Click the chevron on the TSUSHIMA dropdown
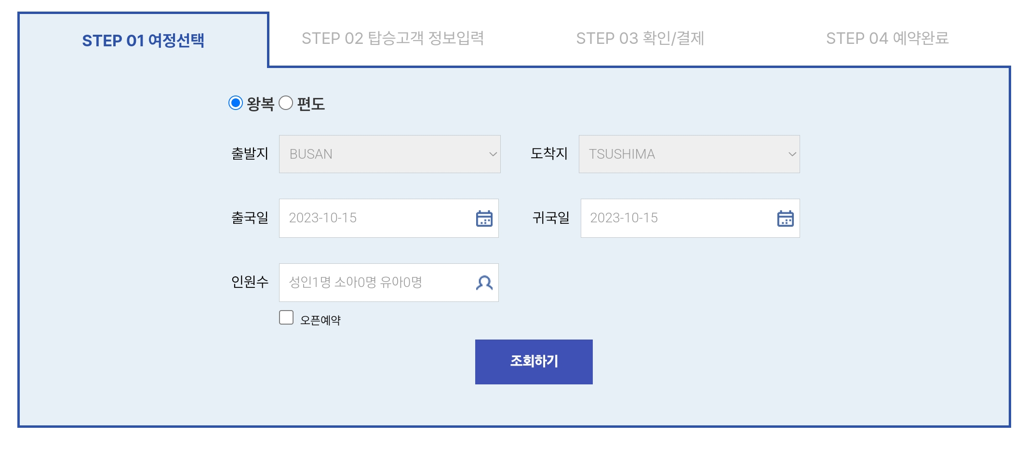Screen dimensions: 1028x463 point(792,154)
